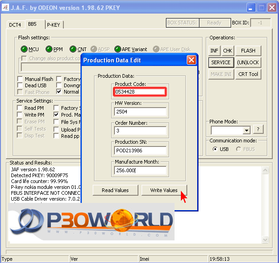Click the SERVICE button
The width and height of the screenshot is (279, 263).
[x=221, y=62]
